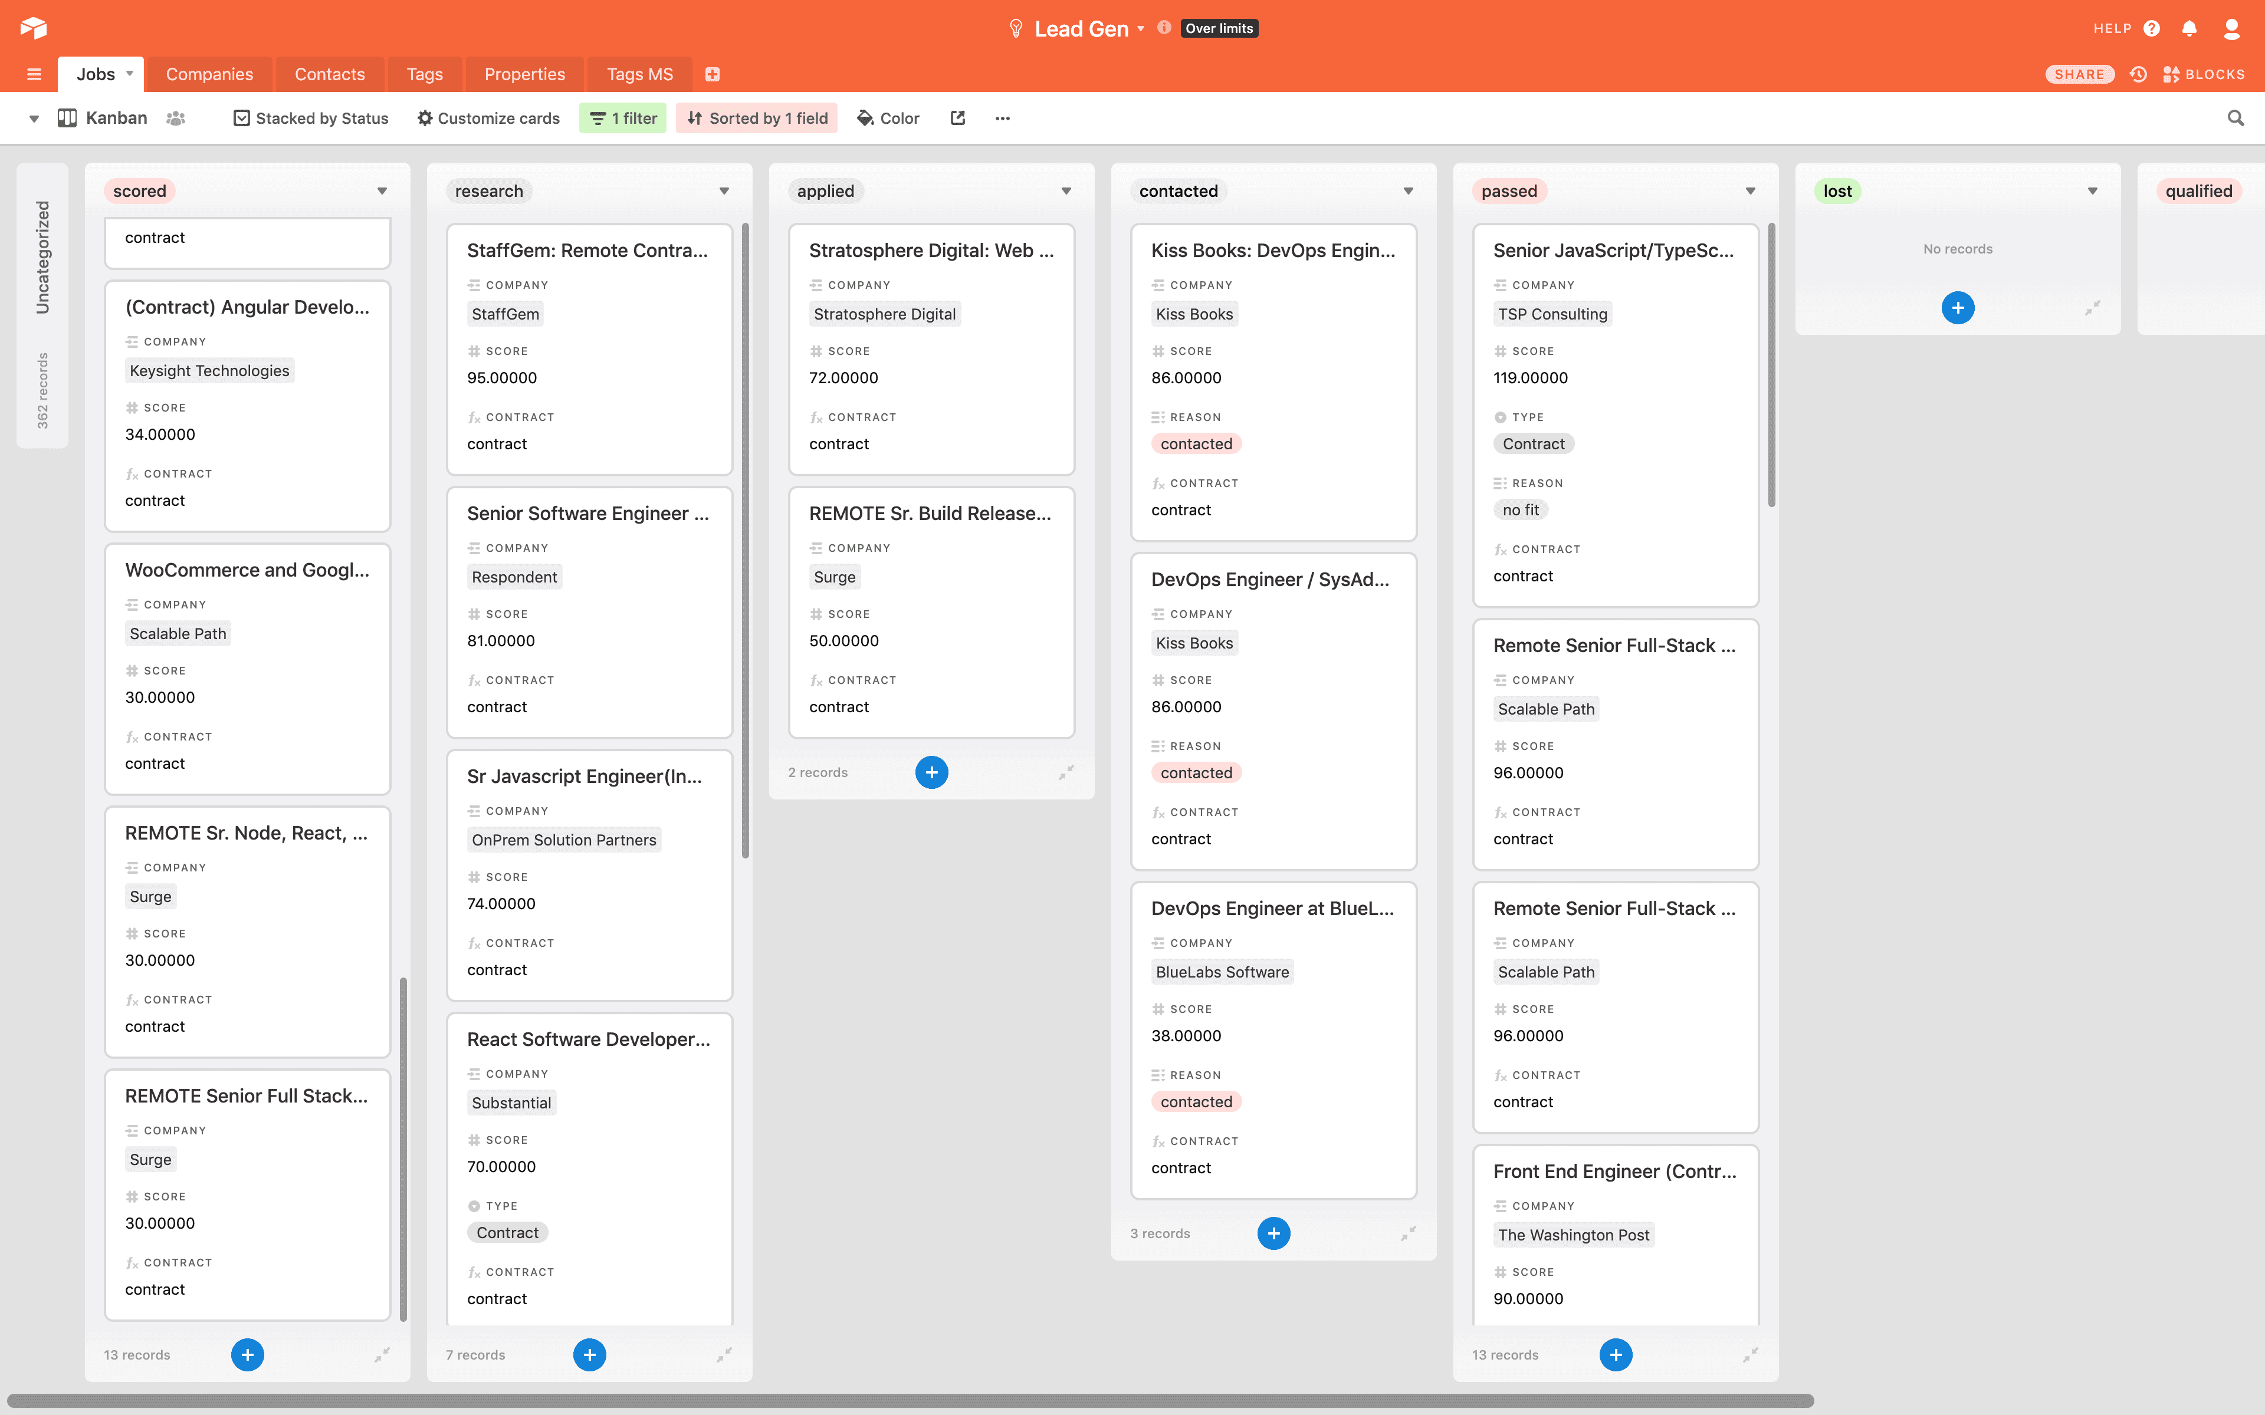The height and width of the screenshot is (1415, 2265).
Task: Open the 1 filter menu
Action: (622, 118)
